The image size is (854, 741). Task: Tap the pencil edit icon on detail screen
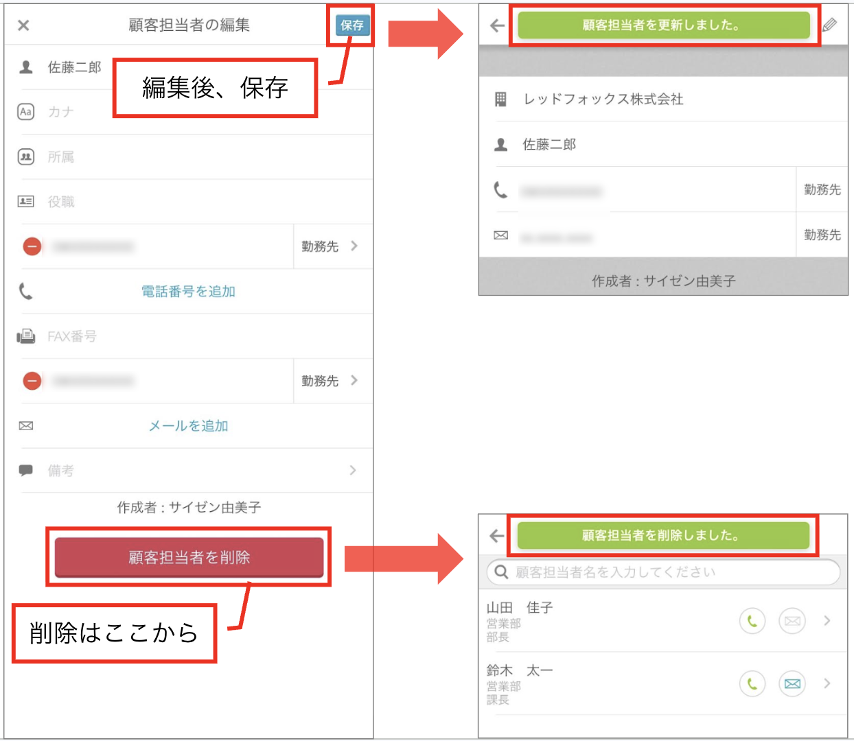pyautogui.click(x=830, y=25)
